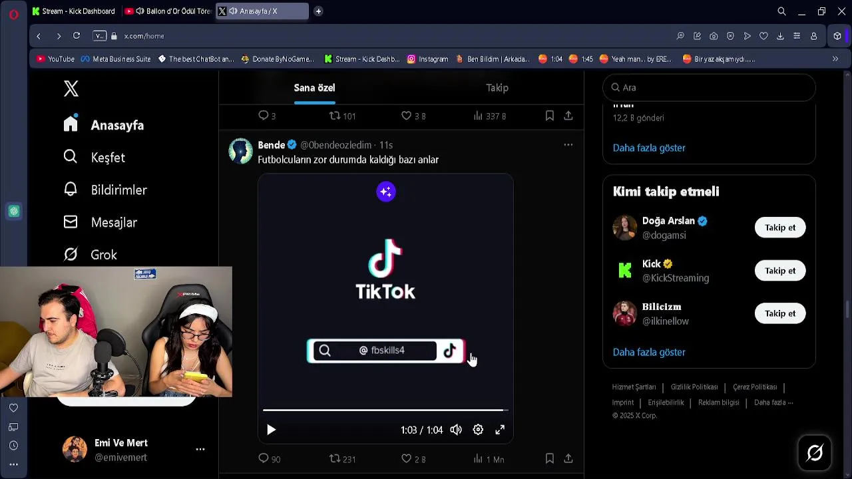Go back in browser history
The height and width of the screenshot is (479, 852).
[x=39, y=36]
